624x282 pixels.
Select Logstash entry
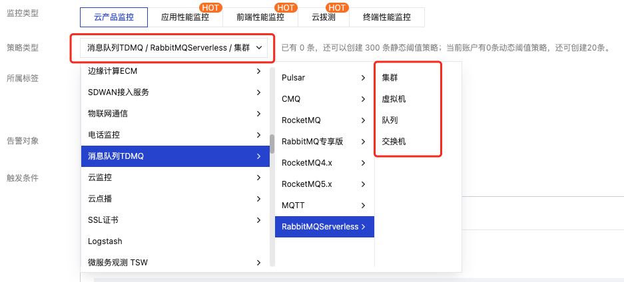click(x=175, y=241)
